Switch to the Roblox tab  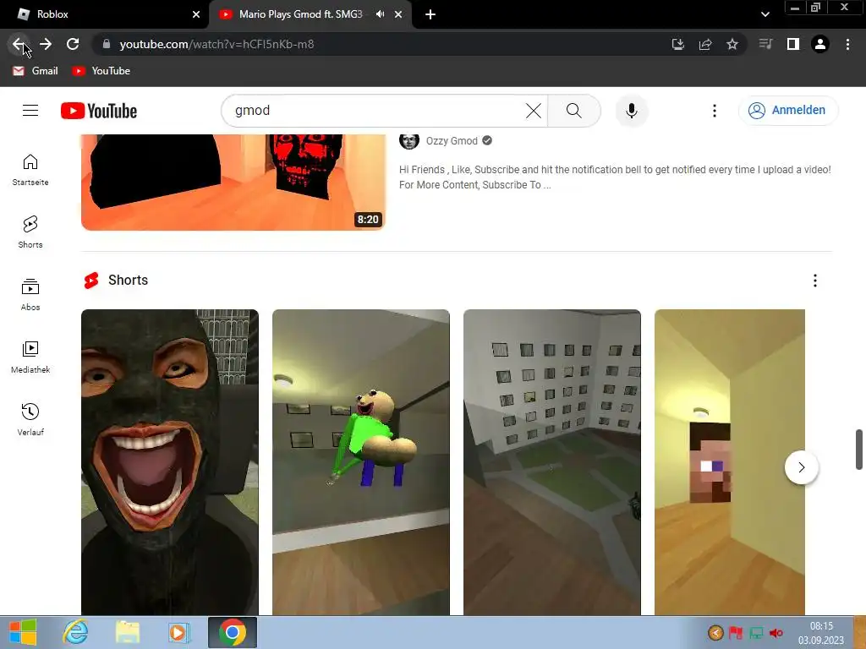103,14
